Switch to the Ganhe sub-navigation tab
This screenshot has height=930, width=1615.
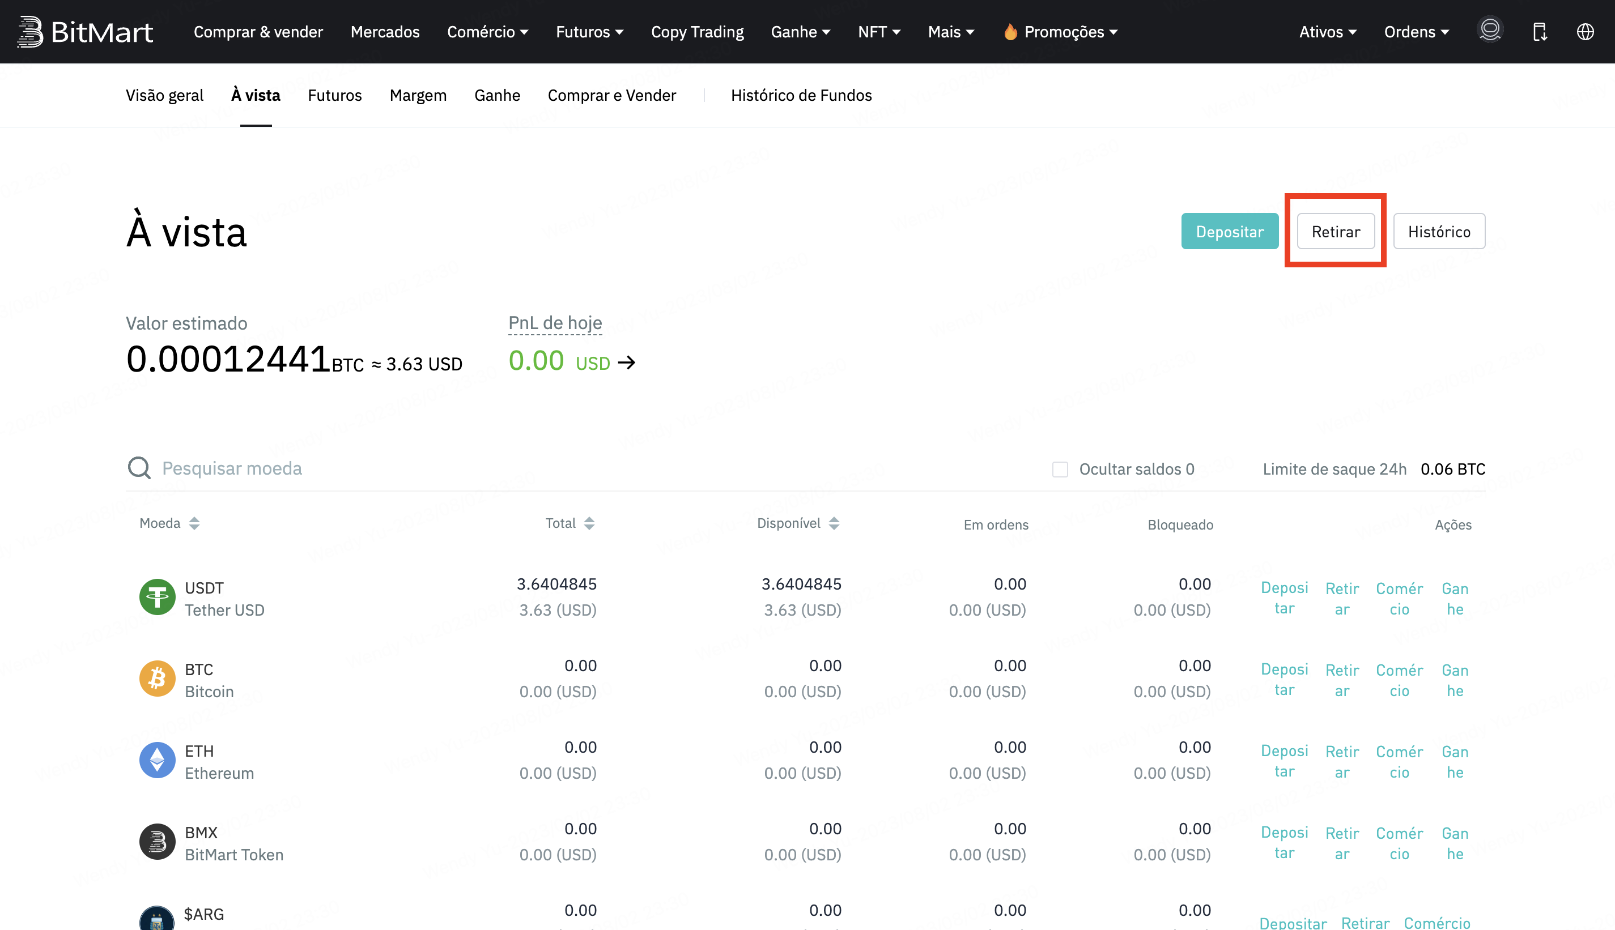(x=497, y=95)
